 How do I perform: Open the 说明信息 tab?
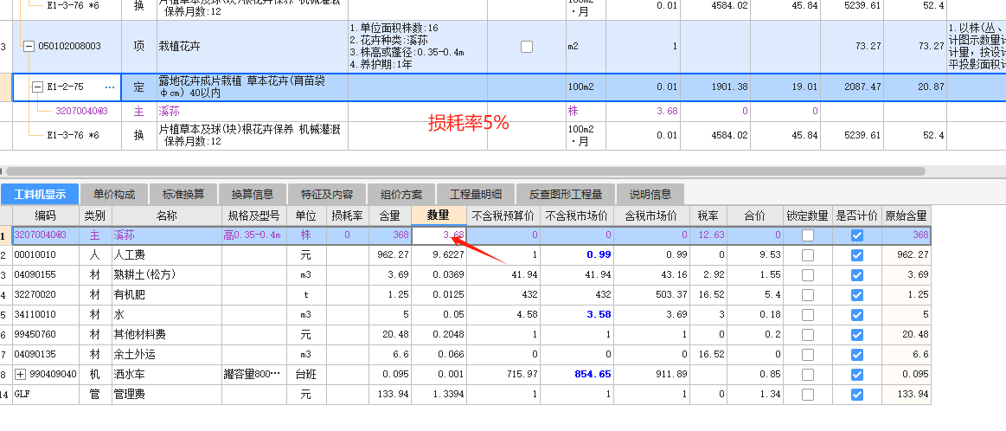coord(650,194)
